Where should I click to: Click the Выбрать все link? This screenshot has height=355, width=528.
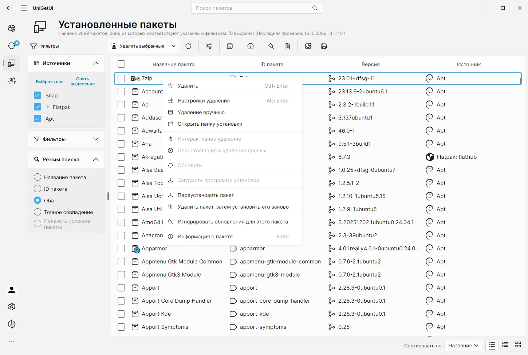tap(50, 82)
